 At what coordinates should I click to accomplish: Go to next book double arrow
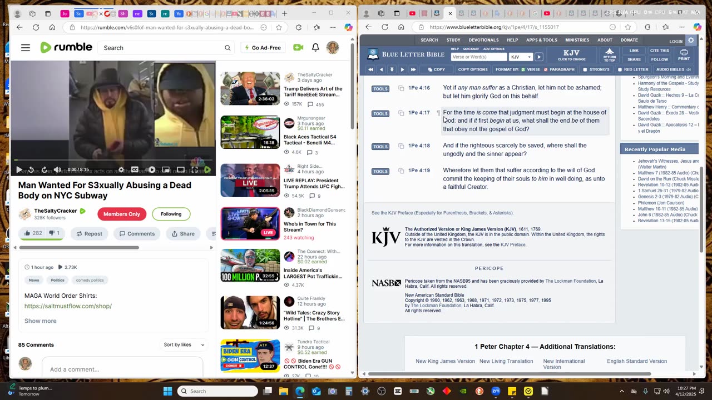point(413,69)
